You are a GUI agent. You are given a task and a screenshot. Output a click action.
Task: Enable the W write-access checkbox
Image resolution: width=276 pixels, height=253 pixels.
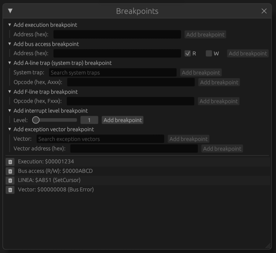[209, 53]
